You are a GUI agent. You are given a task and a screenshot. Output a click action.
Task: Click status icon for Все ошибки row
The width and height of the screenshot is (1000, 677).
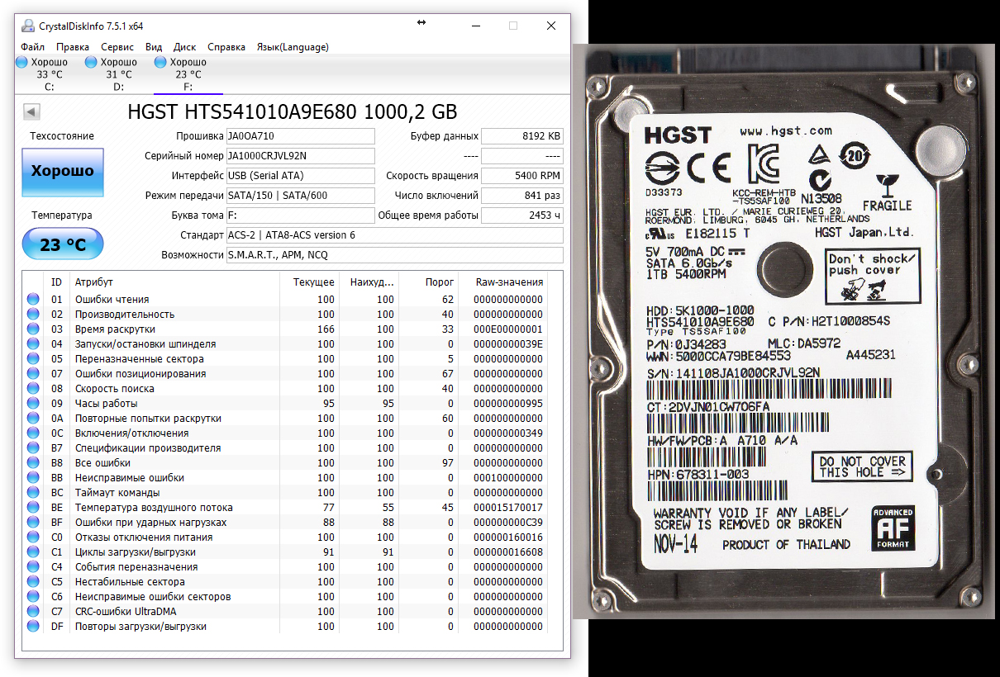click(33, 463)
